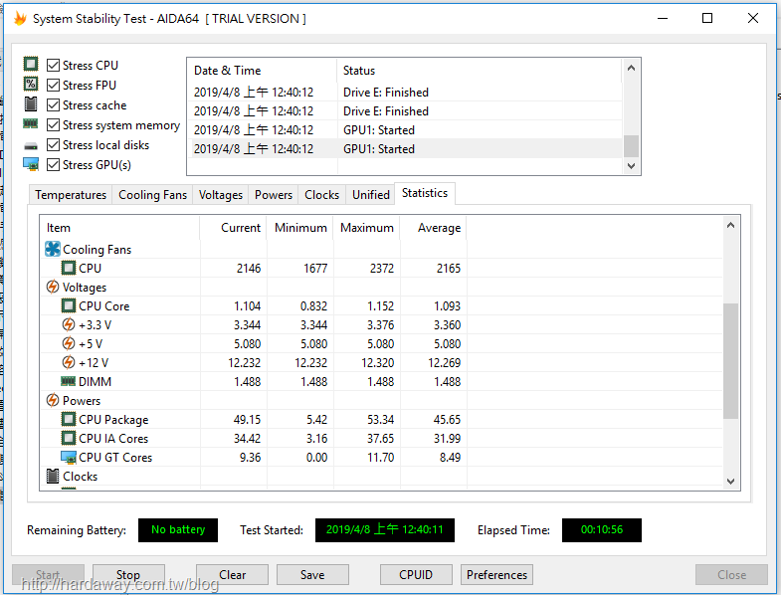
Task: Click the Stop button
Action: 128,574
